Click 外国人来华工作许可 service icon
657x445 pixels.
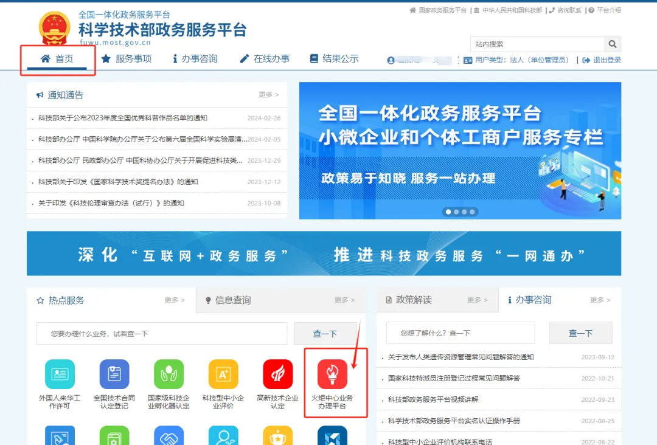(60, 374)
